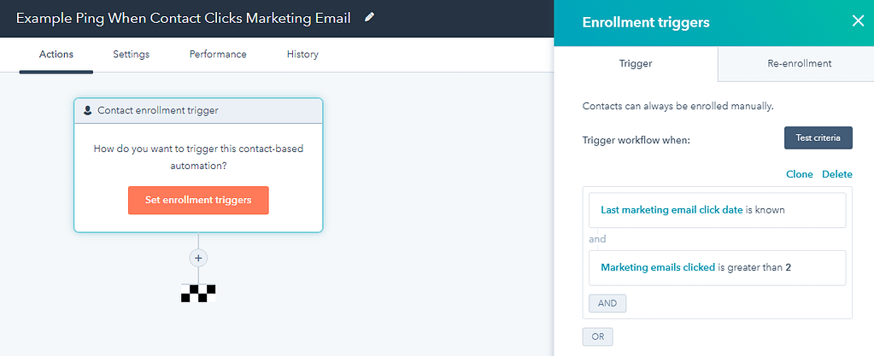Click the Test criteria button

coord(818,137)
